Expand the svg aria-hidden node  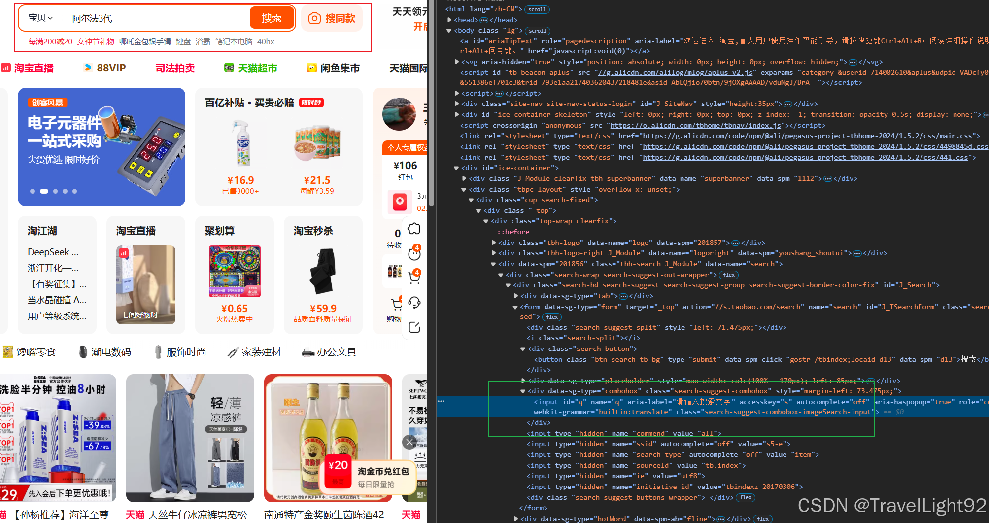(457, 62)
